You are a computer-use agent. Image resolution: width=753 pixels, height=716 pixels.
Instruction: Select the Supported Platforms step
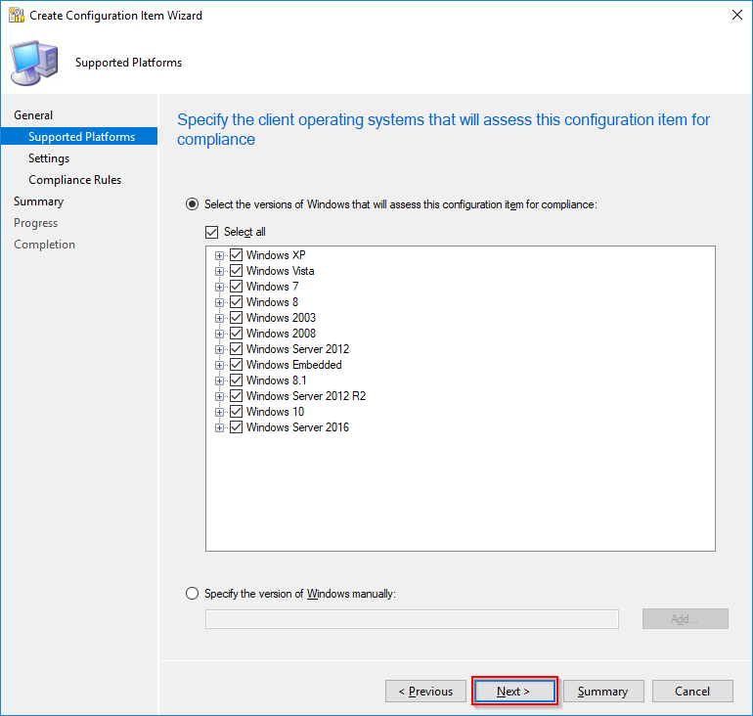pyautogui.click(x=79, y=136)
